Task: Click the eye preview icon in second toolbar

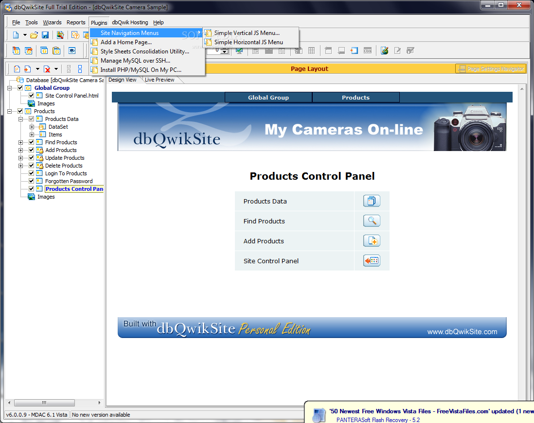Action: click(x=72, y=51)
